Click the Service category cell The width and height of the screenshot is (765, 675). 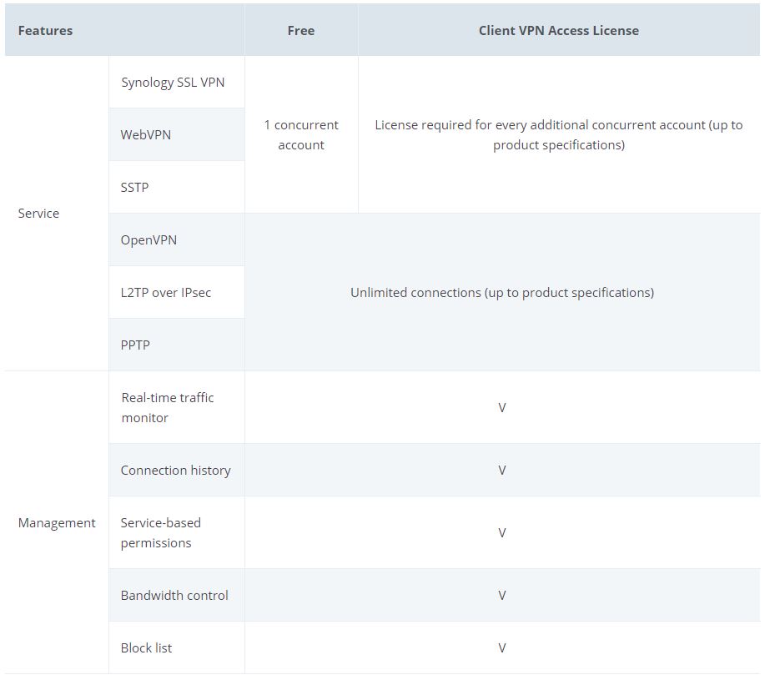pyautogui.click(x=38, y=214)
